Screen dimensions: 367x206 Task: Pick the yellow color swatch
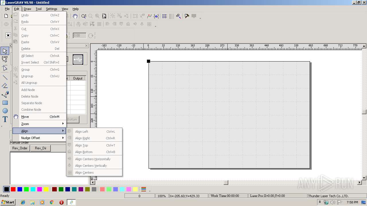[x=46, y=189]
